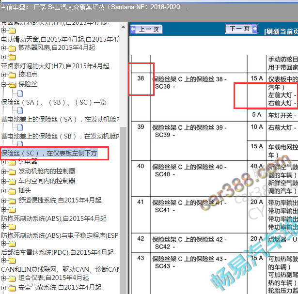298x294 pixels.
Task: Click fuse number 41 cell
Action: (141, 215)
